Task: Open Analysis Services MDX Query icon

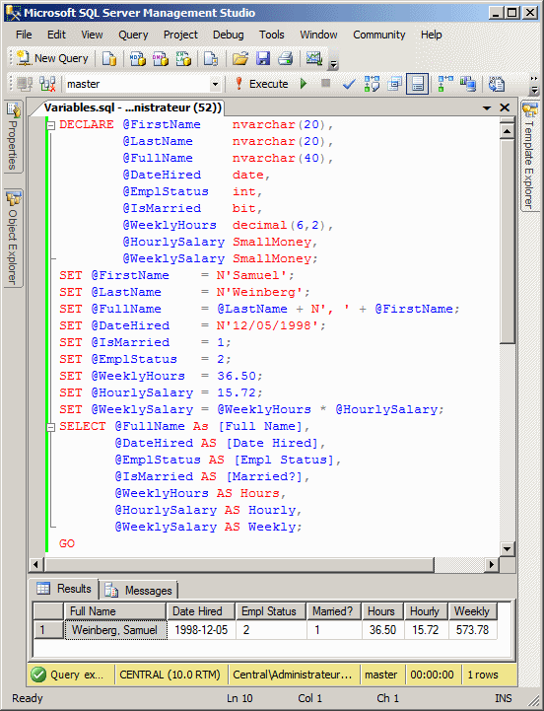Action: coord(137,58)
